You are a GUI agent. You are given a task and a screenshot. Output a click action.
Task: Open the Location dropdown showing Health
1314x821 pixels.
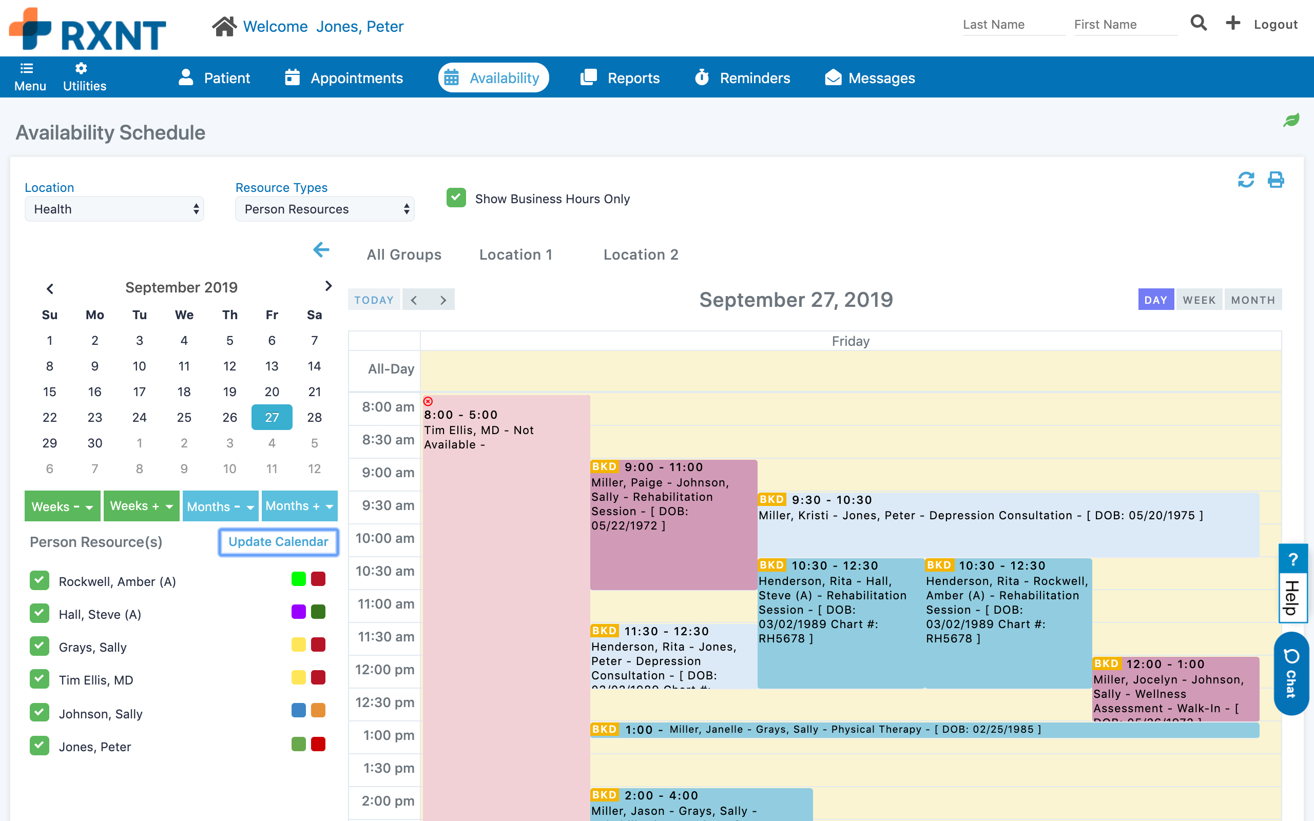pyautogui.click(x=114, y=209)
